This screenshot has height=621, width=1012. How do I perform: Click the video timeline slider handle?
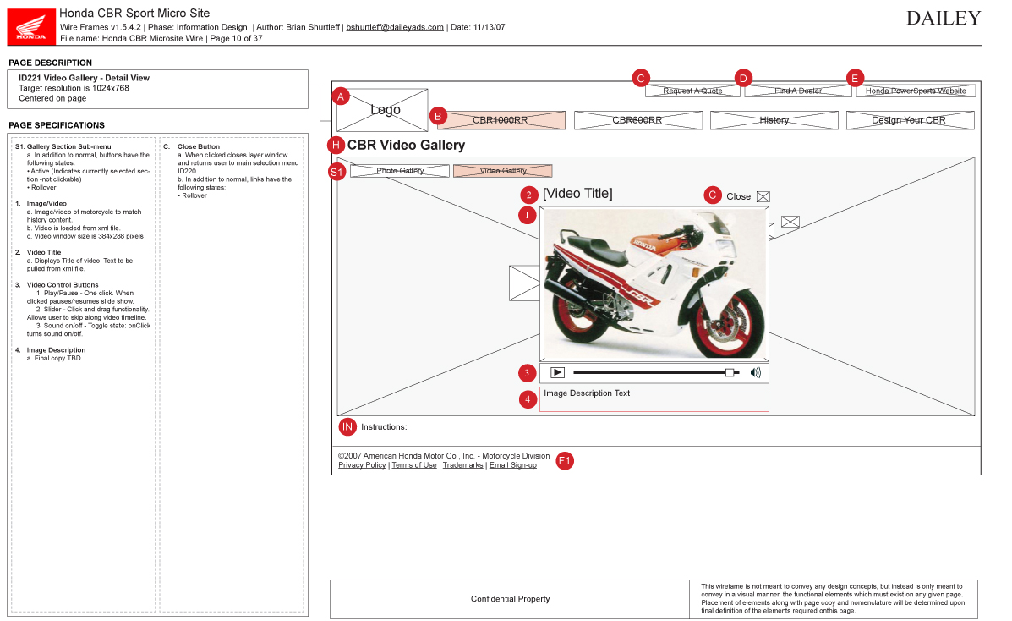730,372
